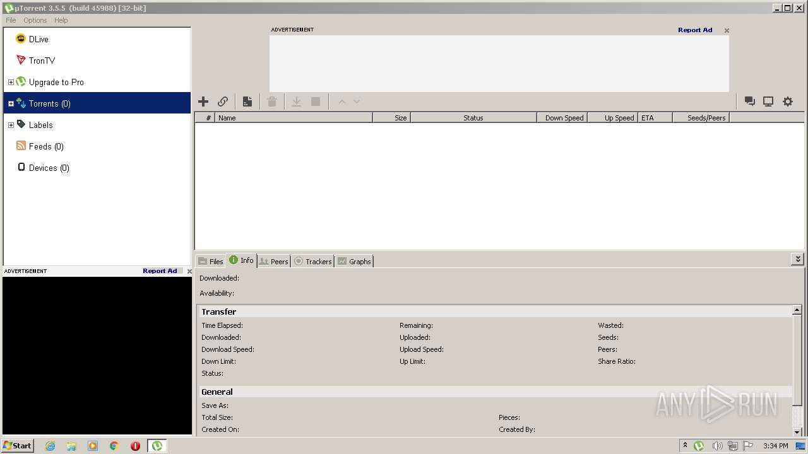Launch Opera browser from the taskbar
Screen dimensions: 808x454
135,446
